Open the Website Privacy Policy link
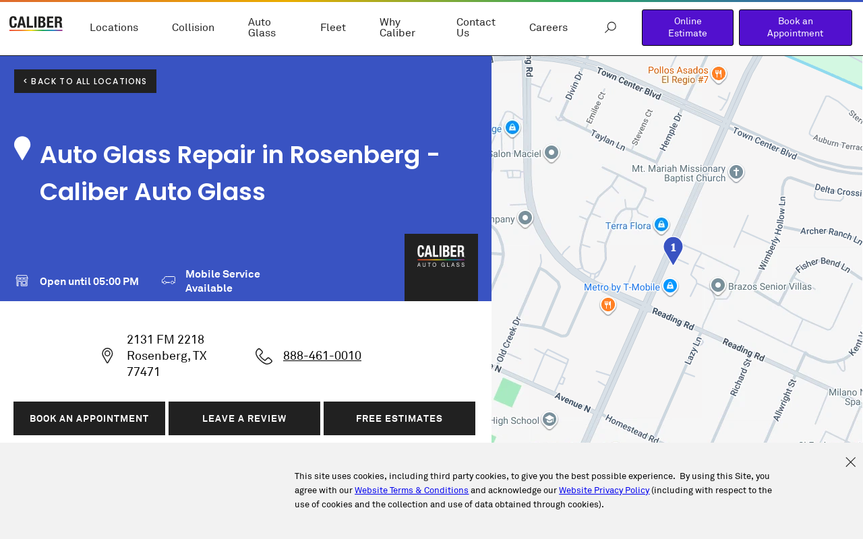The image size is (863, 539). coord(604,490)
